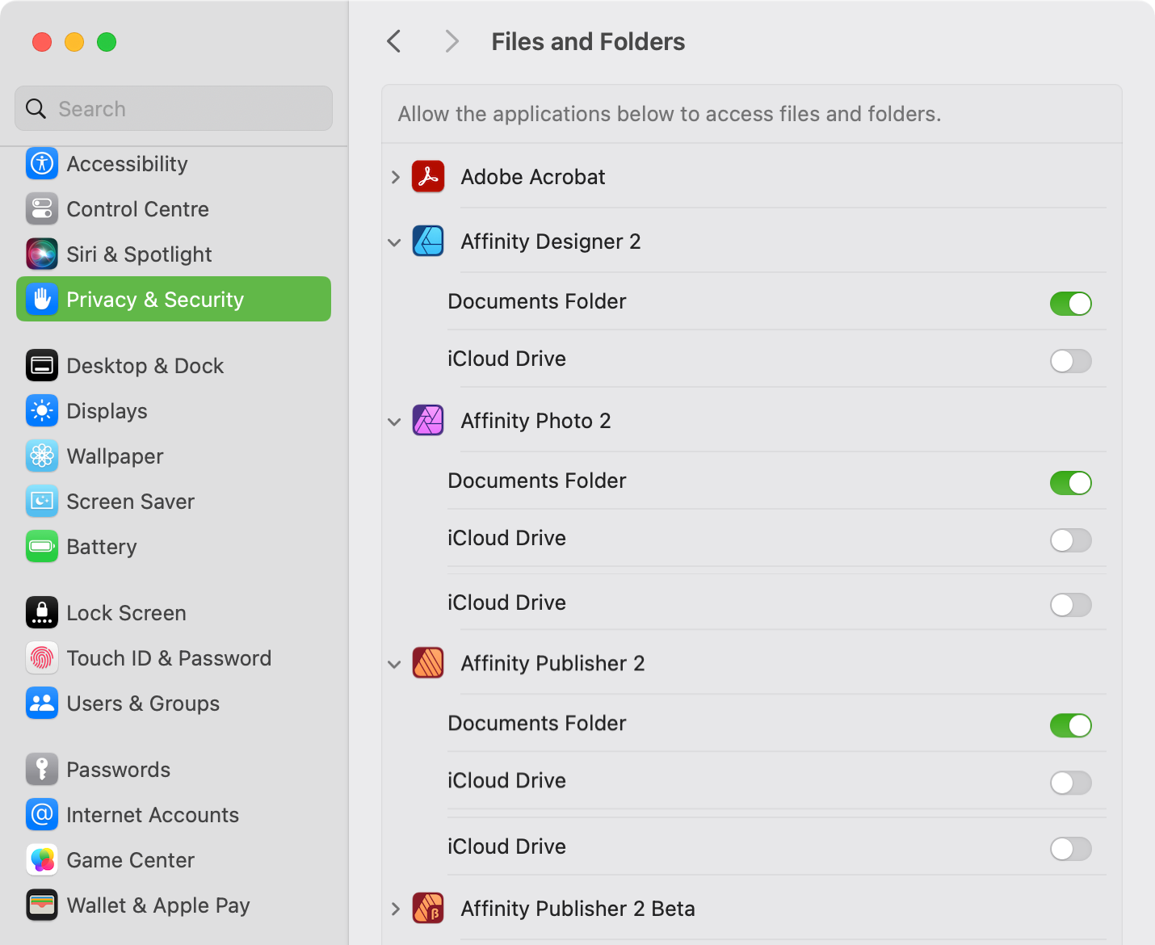Turn off Documents Folder for Affinity Publisher 2
1155x945 pixels.
click(1070, 725)
